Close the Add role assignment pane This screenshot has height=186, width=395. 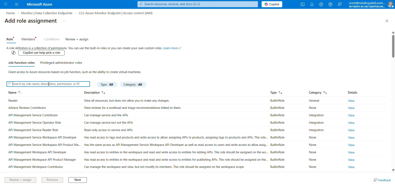pyautogui.click(x=387, y=21)
